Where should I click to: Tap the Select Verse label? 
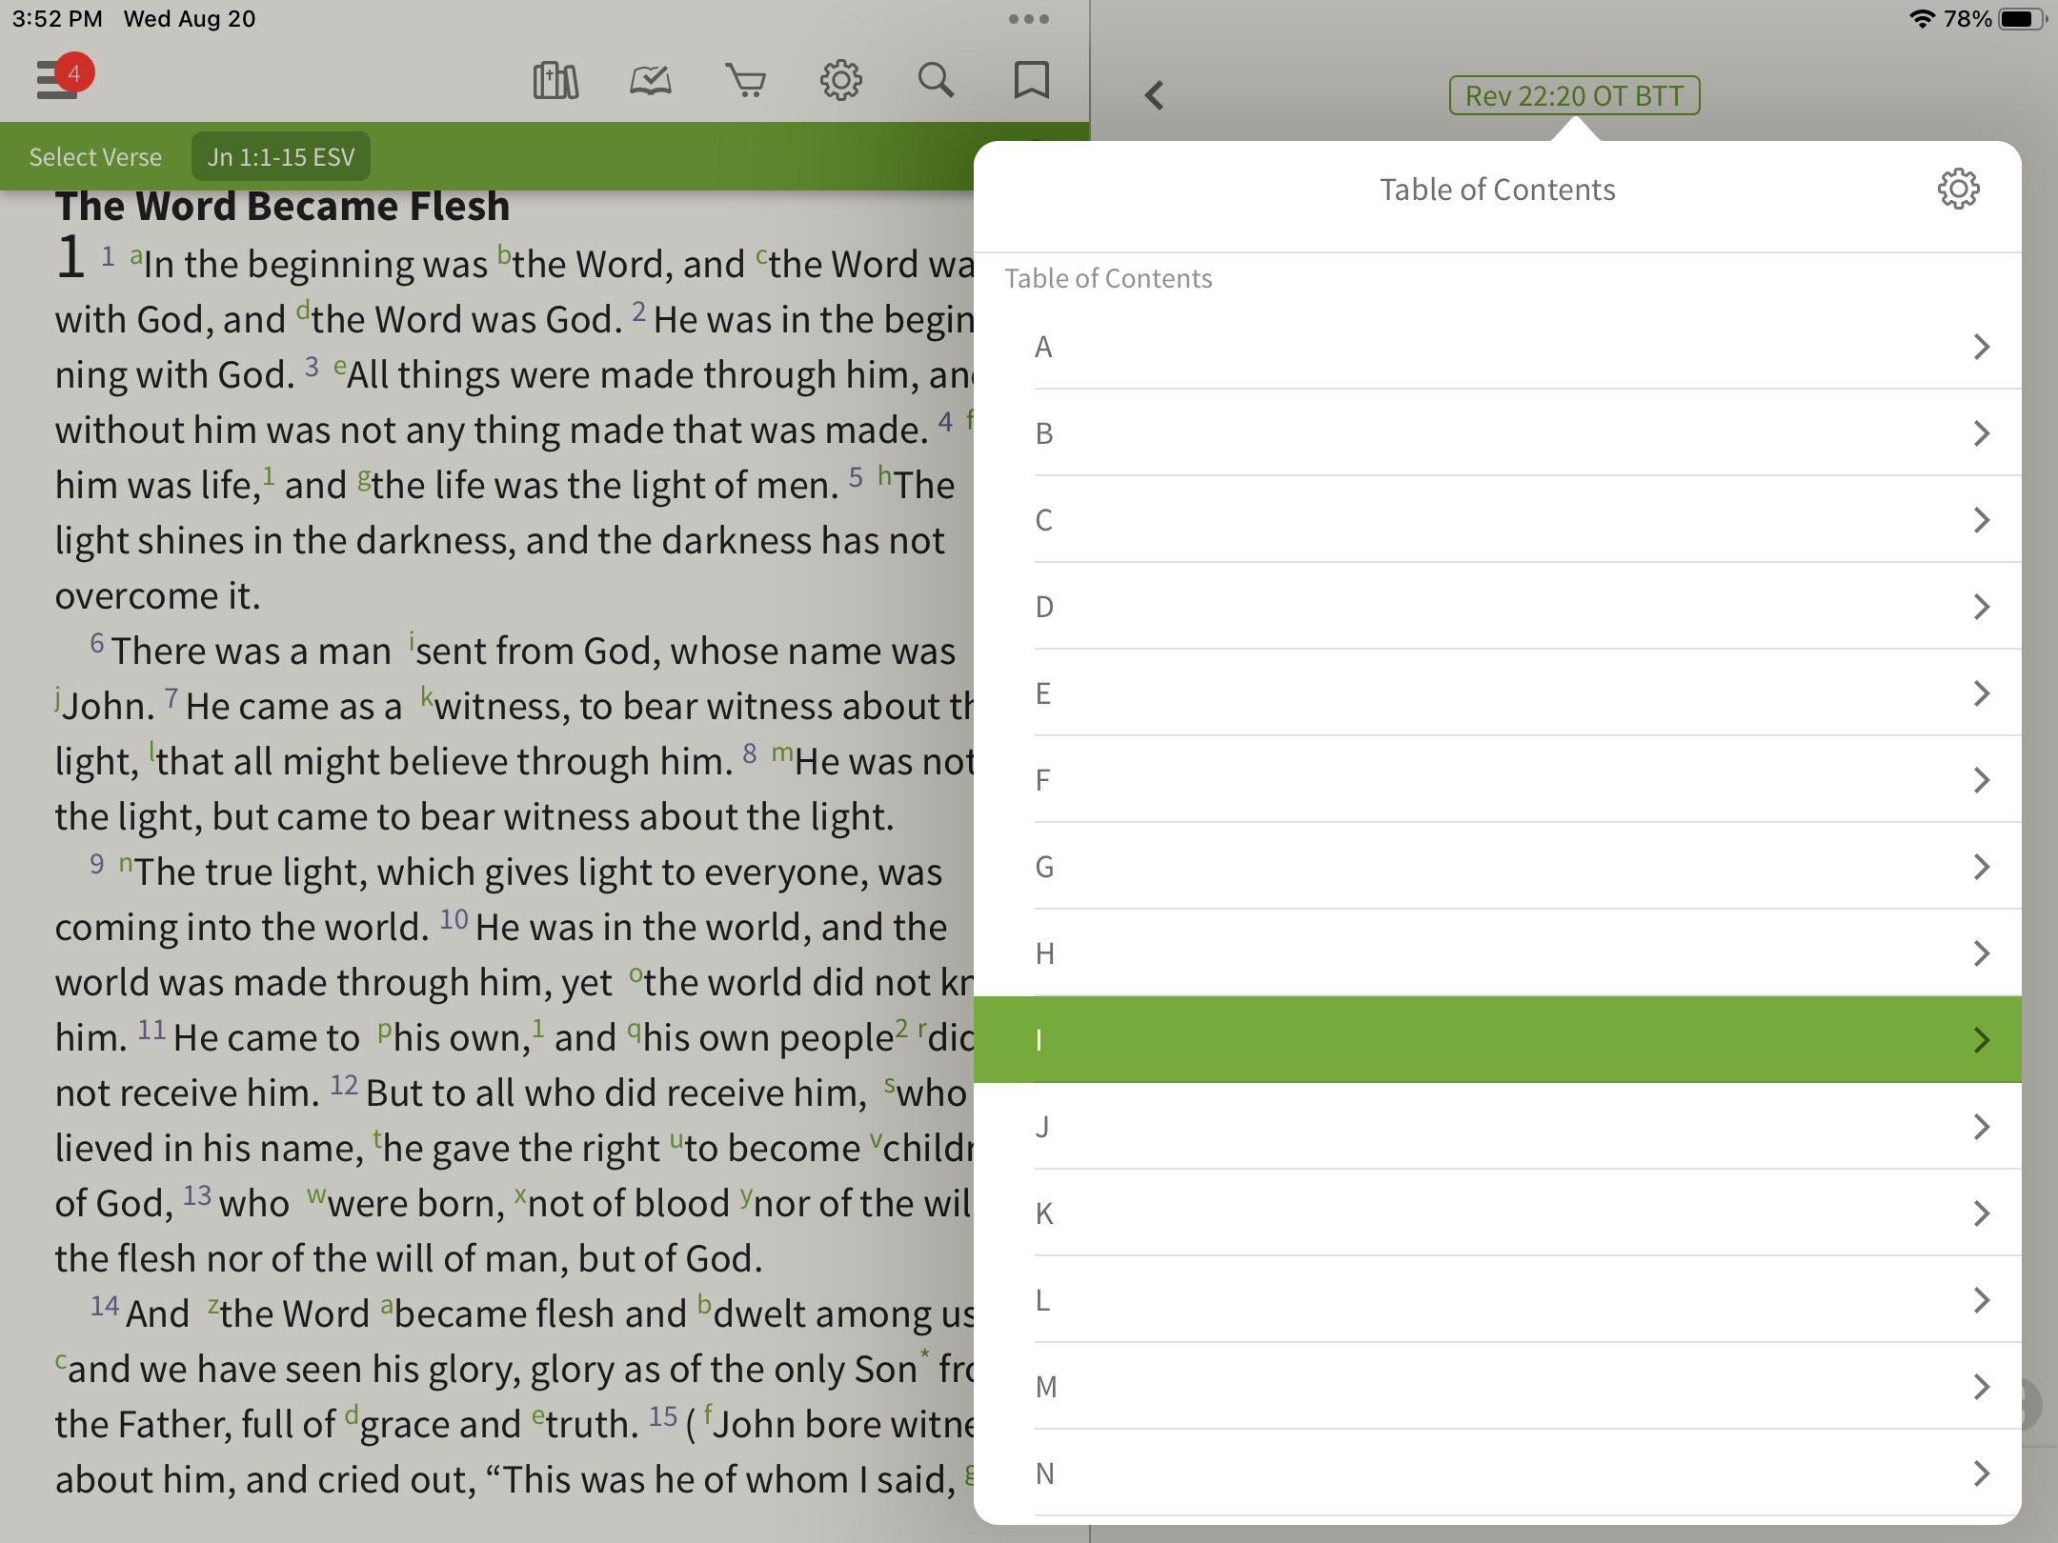tap(95, 157)
